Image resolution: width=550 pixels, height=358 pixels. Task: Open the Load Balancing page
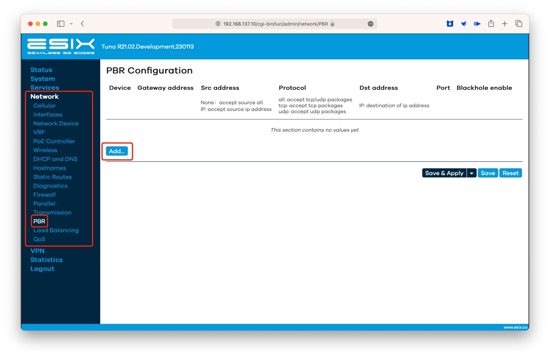coord(56,230)
